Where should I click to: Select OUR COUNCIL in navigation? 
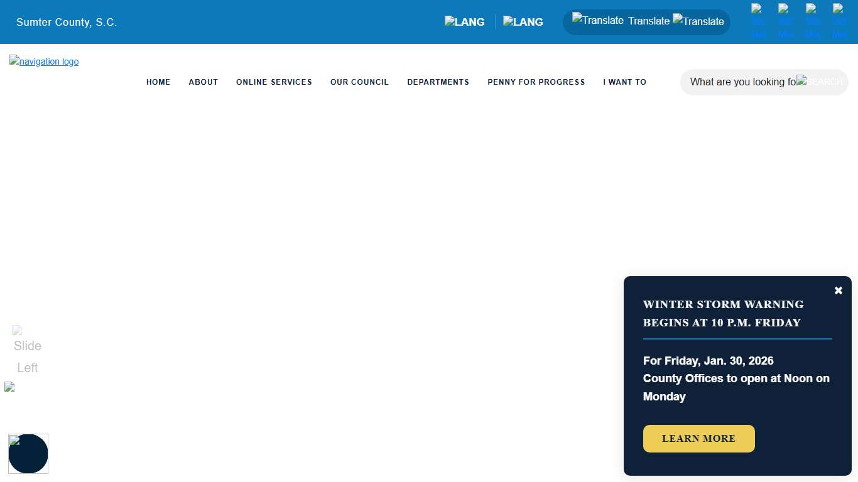point(359,82)
